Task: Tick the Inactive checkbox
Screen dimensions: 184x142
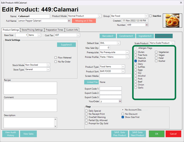Action: click(150, 16)
